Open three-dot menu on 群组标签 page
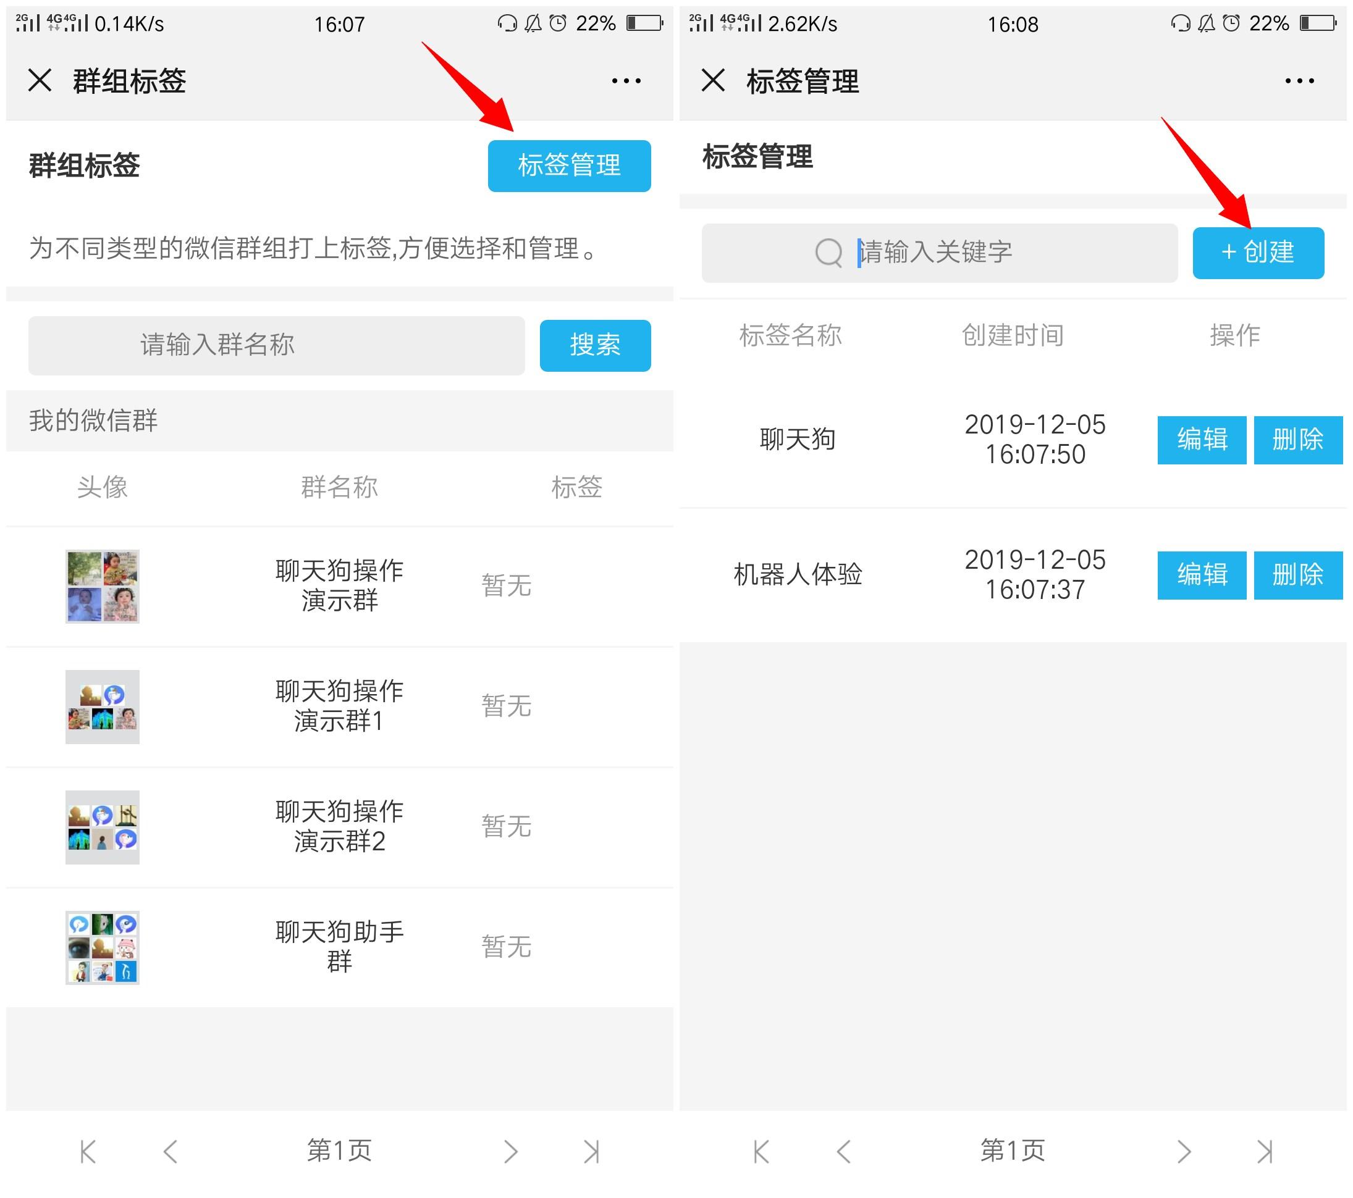Viewport: 1353px width, 1198px height. click(625, 81)
